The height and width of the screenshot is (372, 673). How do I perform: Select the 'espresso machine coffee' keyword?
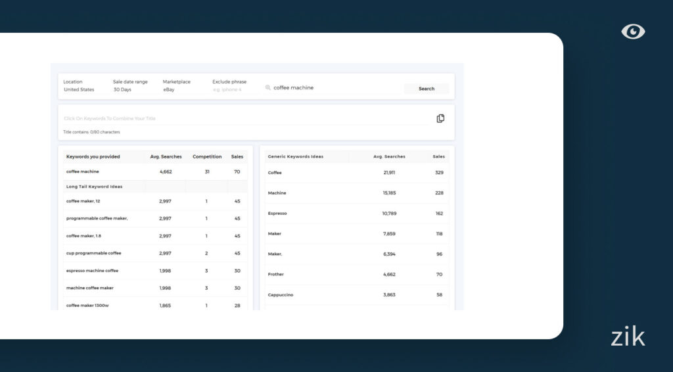point(93,270)
